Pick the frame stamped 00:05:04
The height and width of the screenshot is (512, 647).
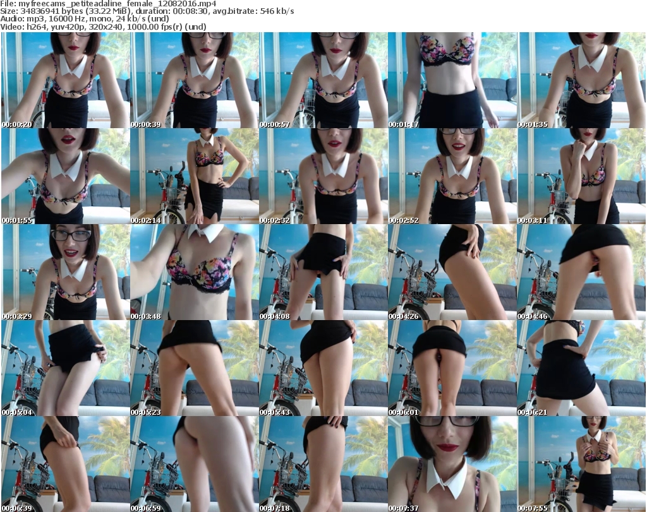pos(65,368)
